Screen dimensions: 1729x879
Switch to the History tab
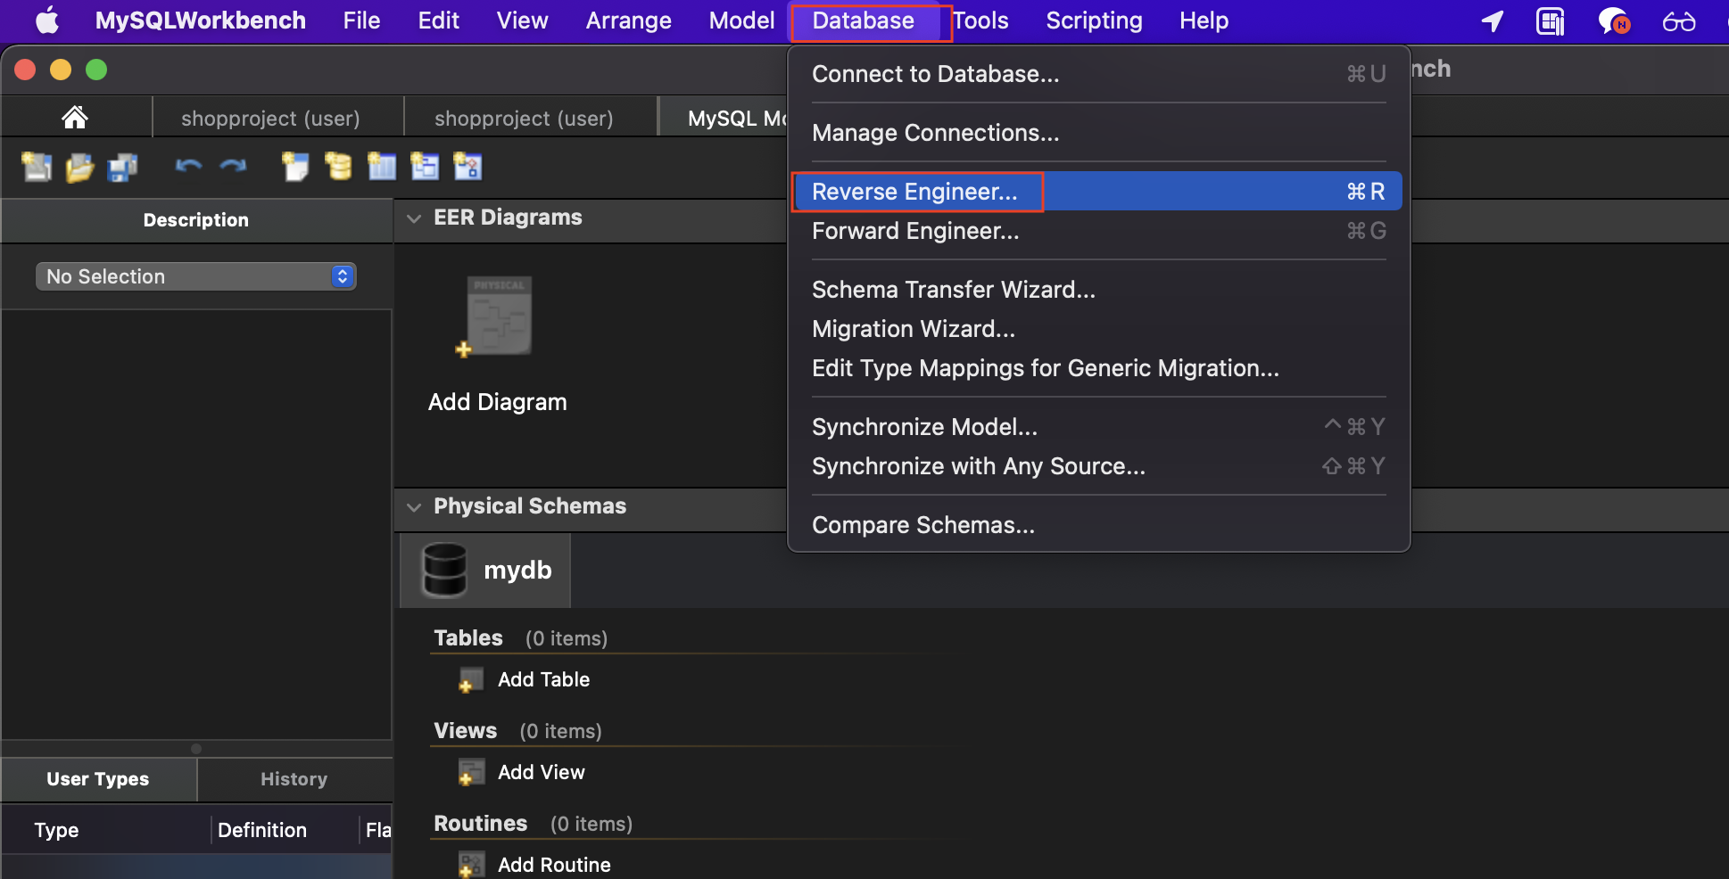294,779
